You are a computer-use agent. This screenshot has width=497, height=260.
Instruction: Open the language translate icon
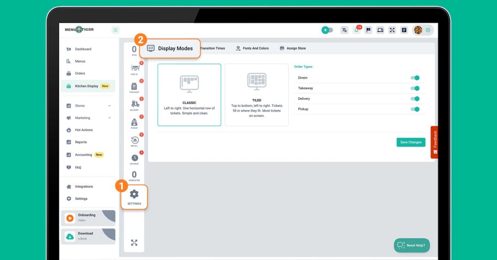pyautogui.click(x=345, y=30)
